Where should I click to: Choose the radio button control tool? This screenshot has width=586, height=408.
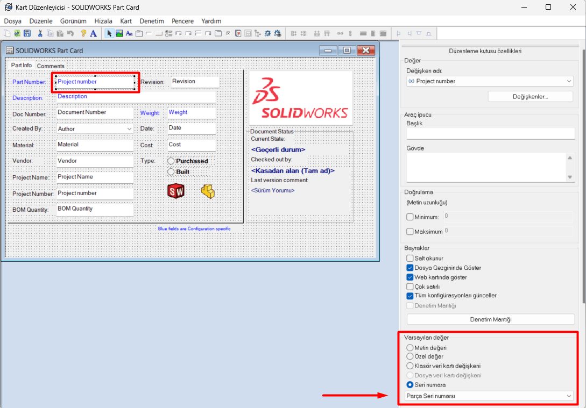click(169, 33)
